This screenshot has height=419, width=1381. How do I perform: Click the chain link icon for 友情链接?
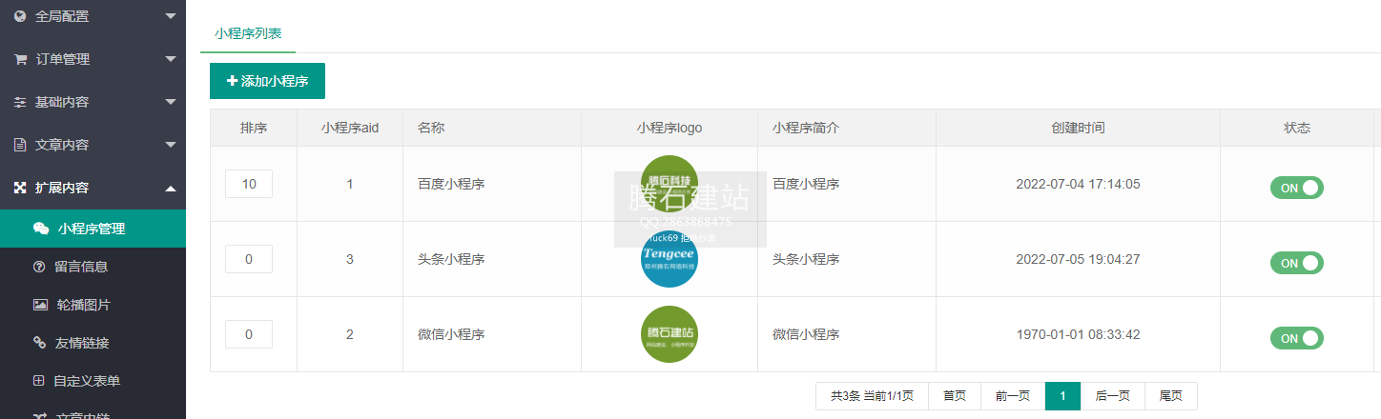point(39,343)
